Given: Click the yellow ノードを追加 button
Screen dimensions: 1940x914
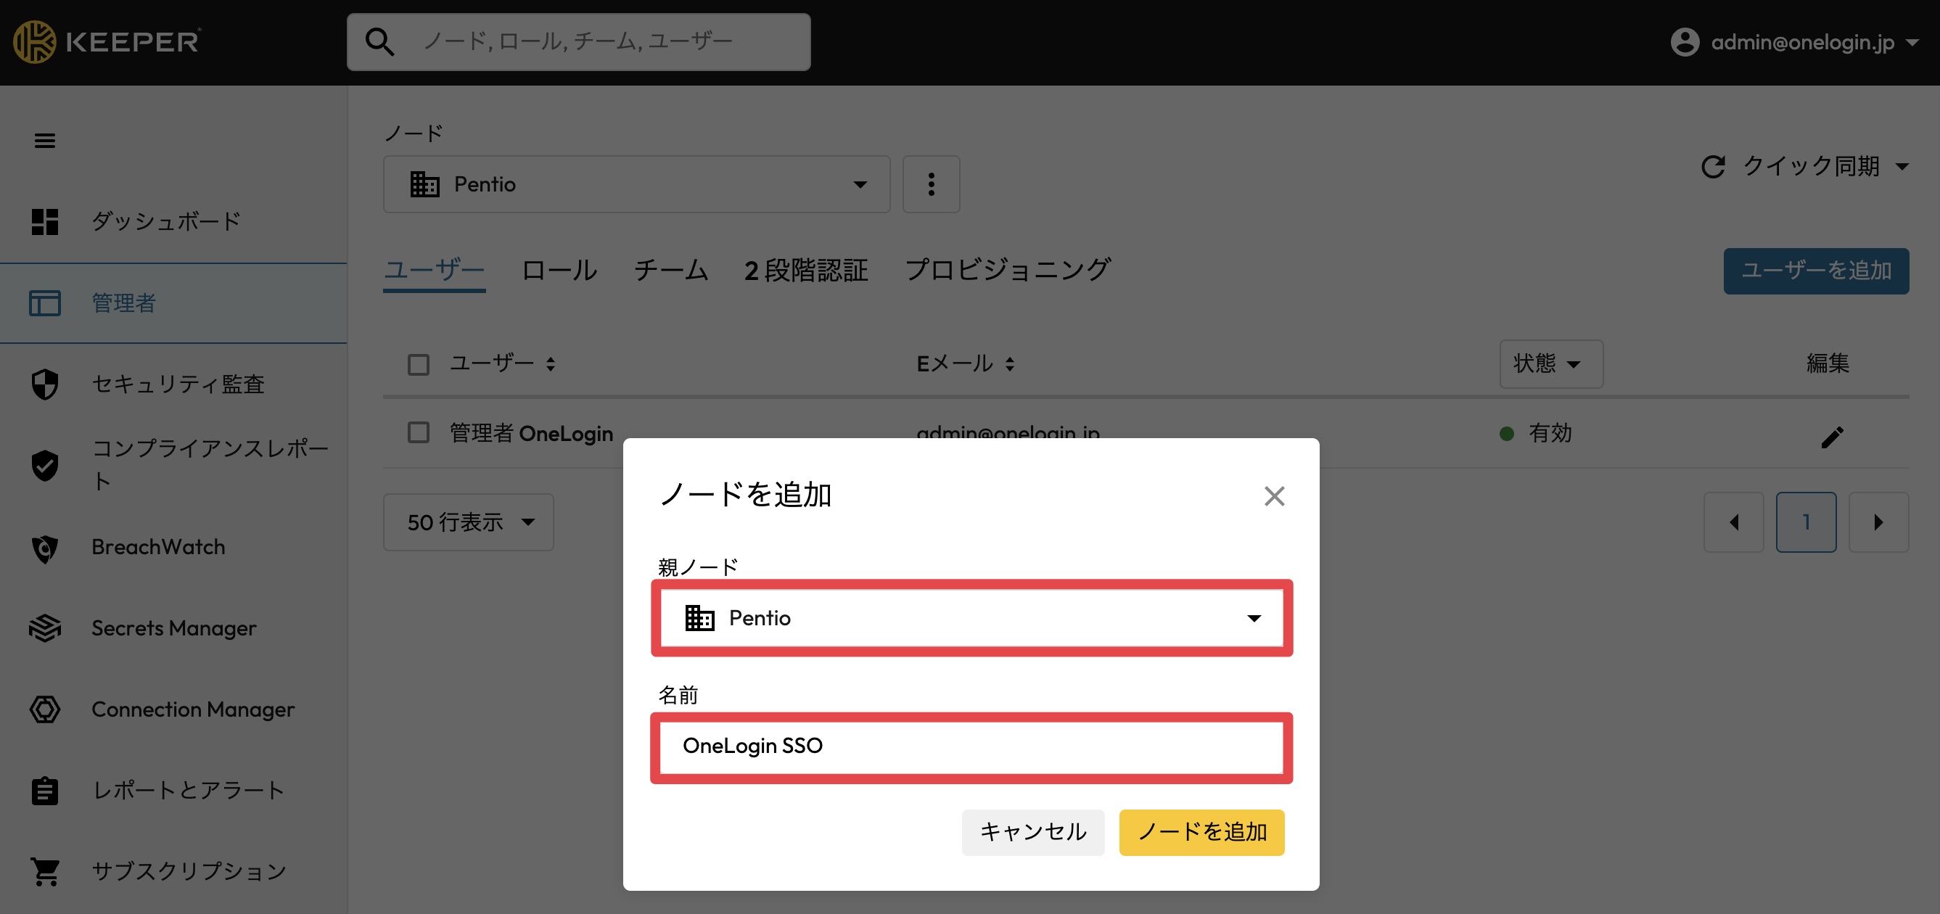Looking at the screenshot, I should (1201, 832).
